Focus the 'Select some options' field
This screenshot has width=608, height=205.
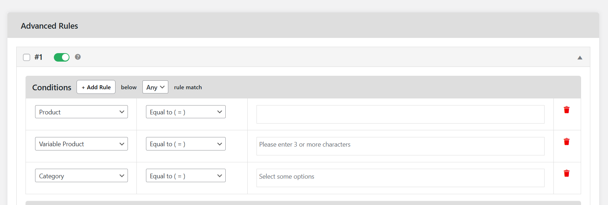[x=400, y=178]
